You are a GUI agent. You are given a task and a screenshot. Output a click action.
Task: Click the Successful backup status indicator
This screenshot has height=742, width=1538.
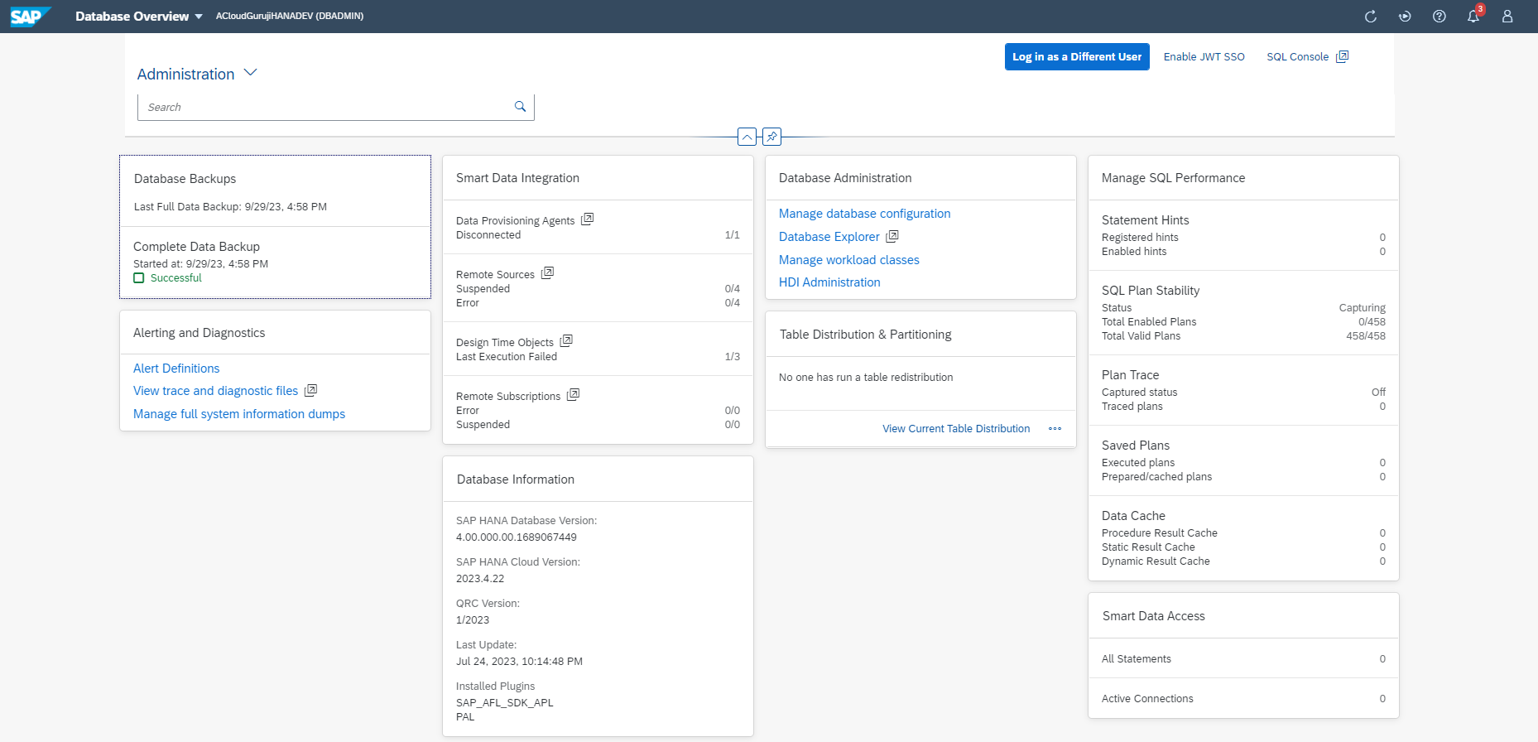click(x=168, y=278)
